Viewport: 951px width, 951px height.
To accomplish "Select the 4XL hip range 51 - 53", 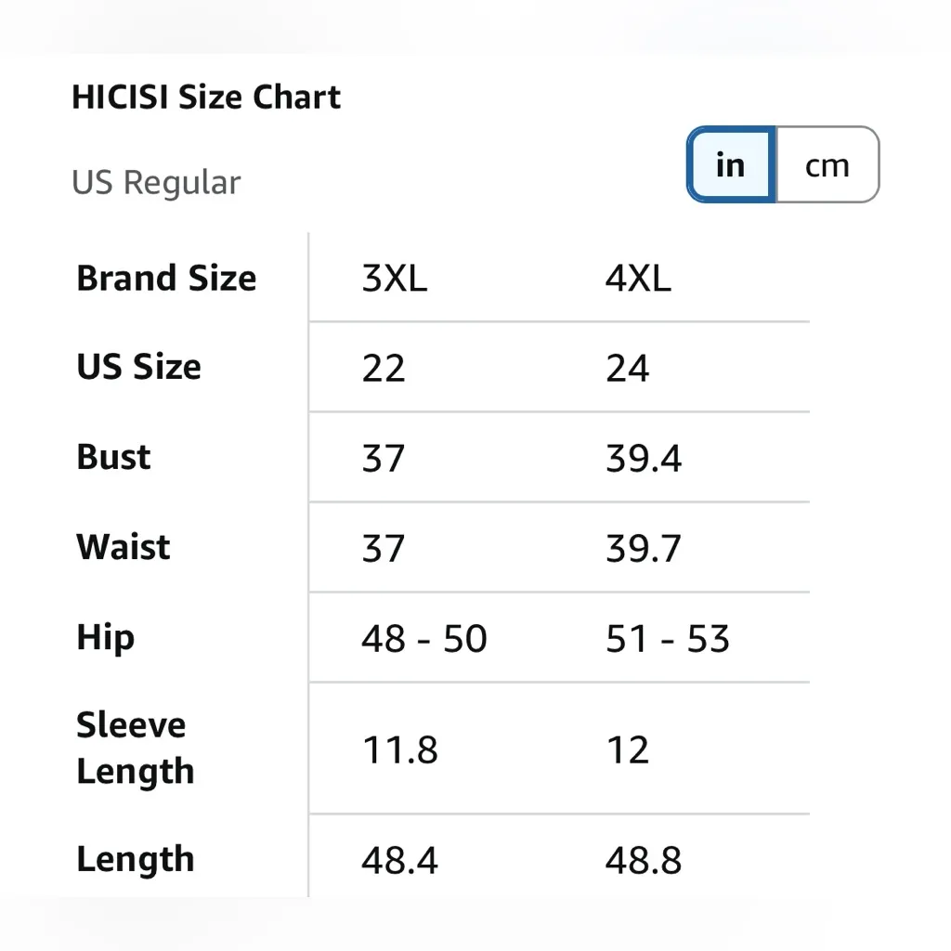I will coord(668,639).
